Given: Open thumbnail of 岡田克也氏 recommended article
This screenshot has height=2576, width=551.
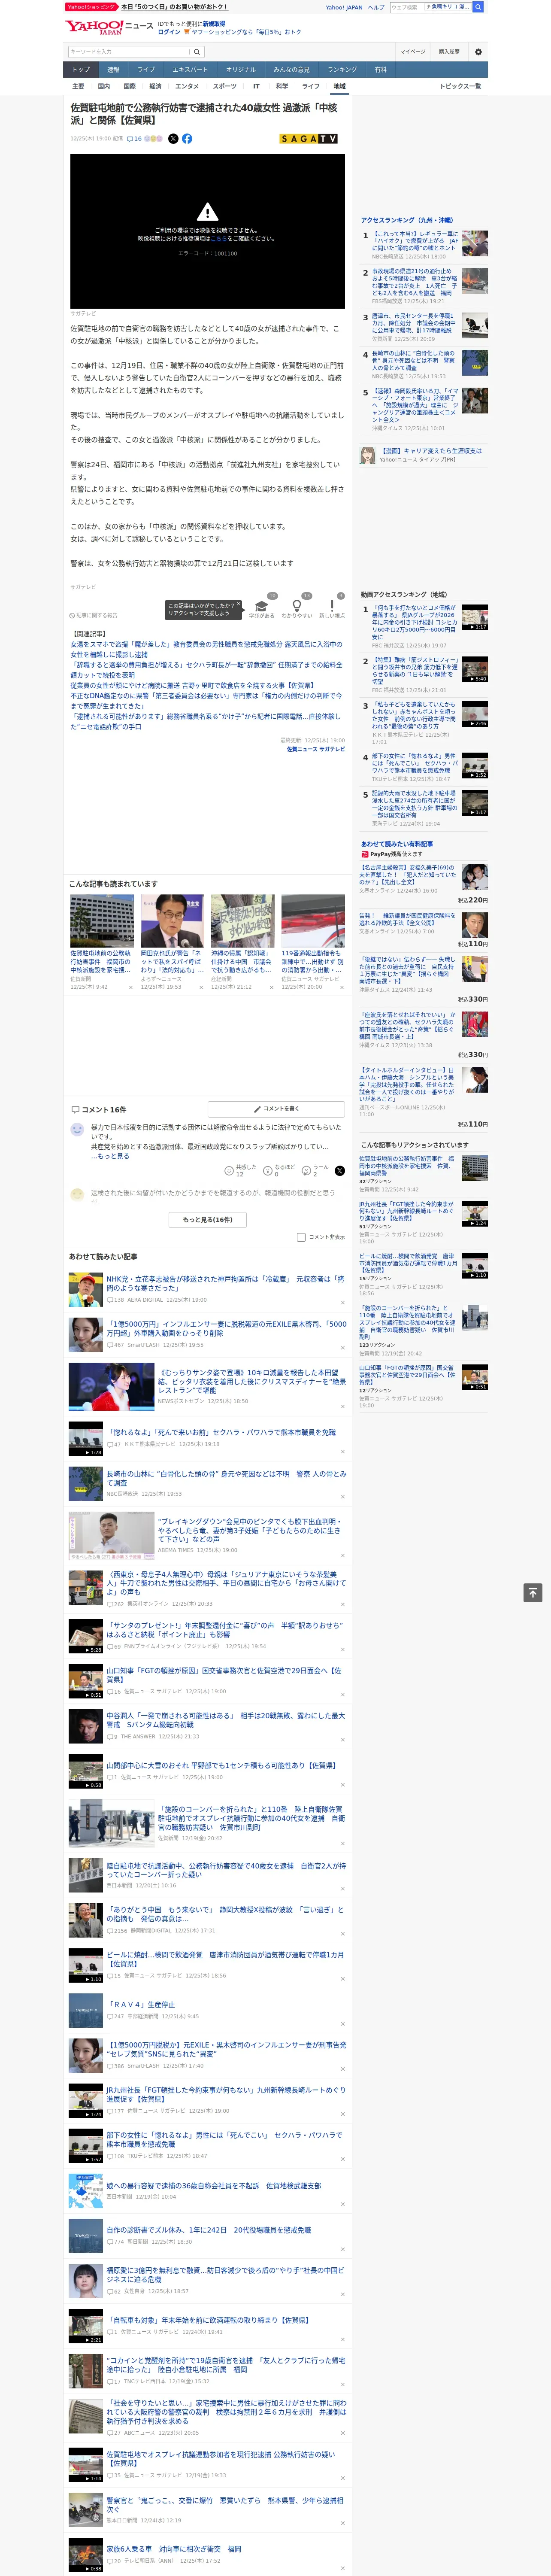Looking at the screenshot, I should tap(172, 921).
